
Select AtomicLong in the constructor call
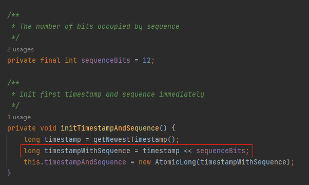pos(176,162)
